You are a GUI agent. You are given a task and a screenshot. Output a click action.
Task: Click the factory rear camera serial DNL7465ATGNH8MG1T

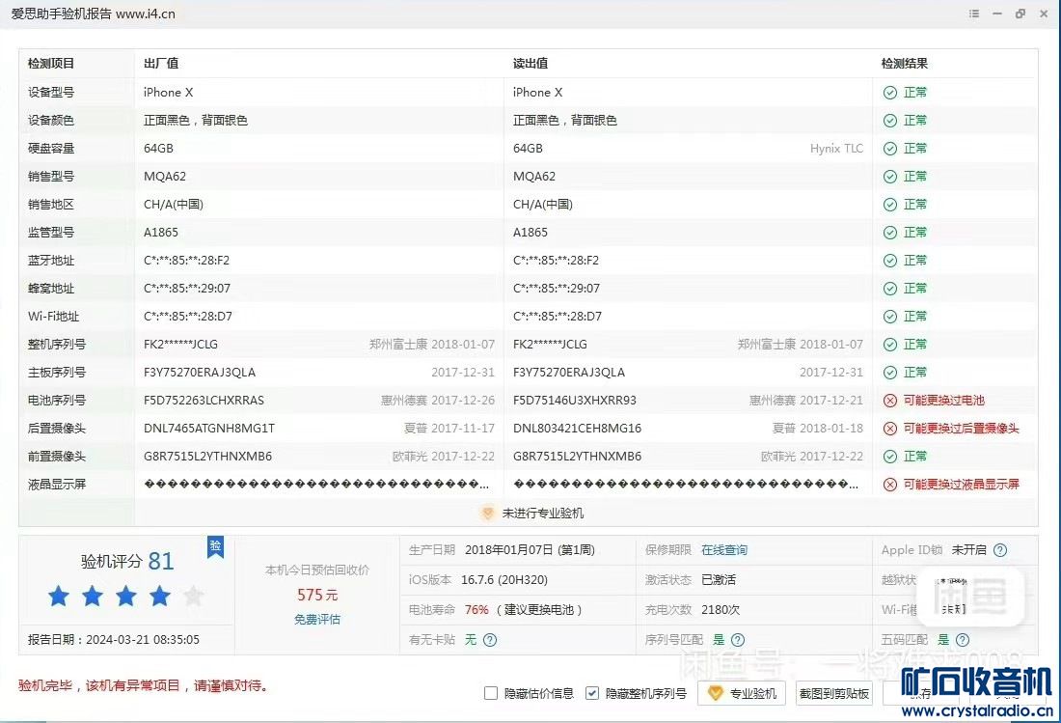click(209, 429)
